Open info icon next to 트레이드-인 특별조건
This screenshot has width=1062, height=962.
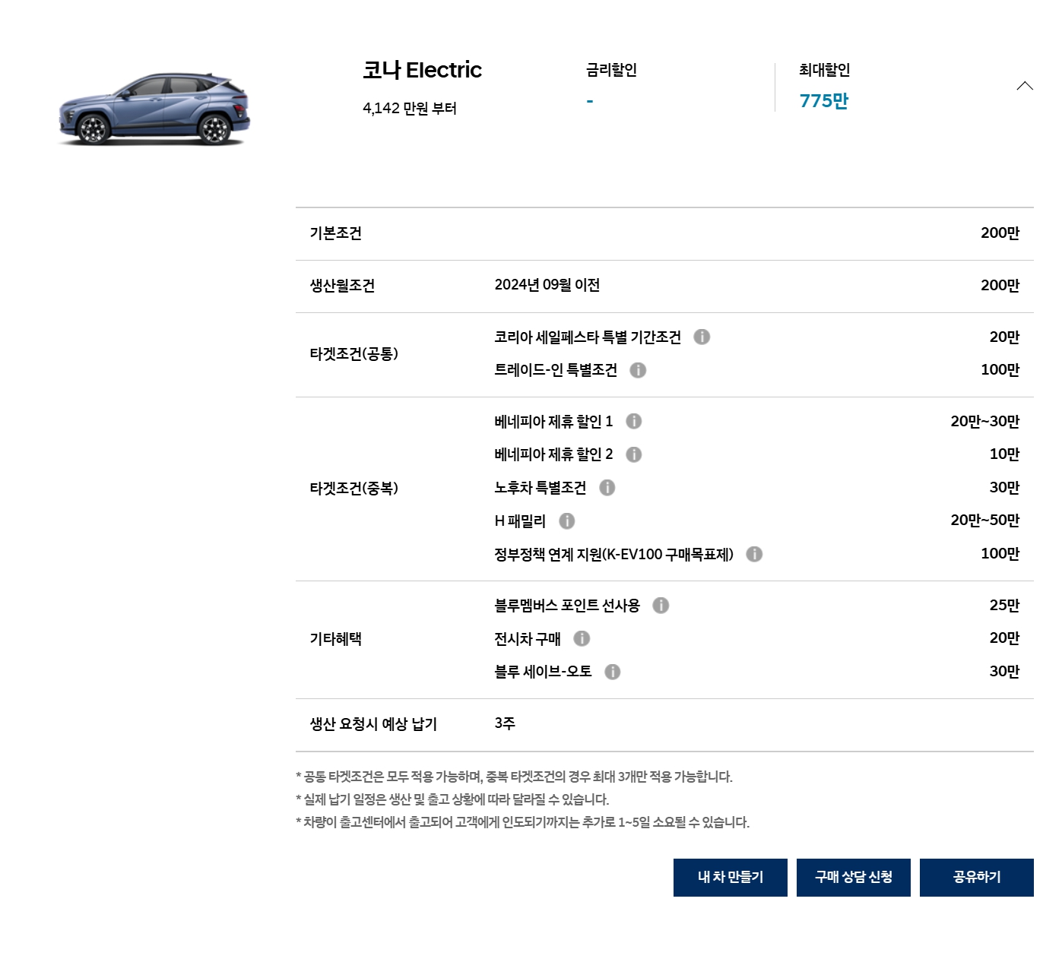coord(638,370)
